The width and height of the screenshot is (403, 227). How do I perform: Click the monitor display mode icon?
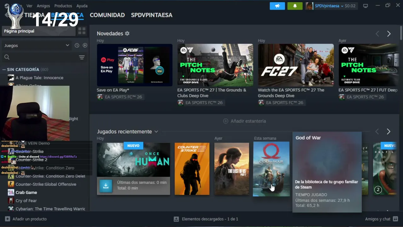click(366, 6)
